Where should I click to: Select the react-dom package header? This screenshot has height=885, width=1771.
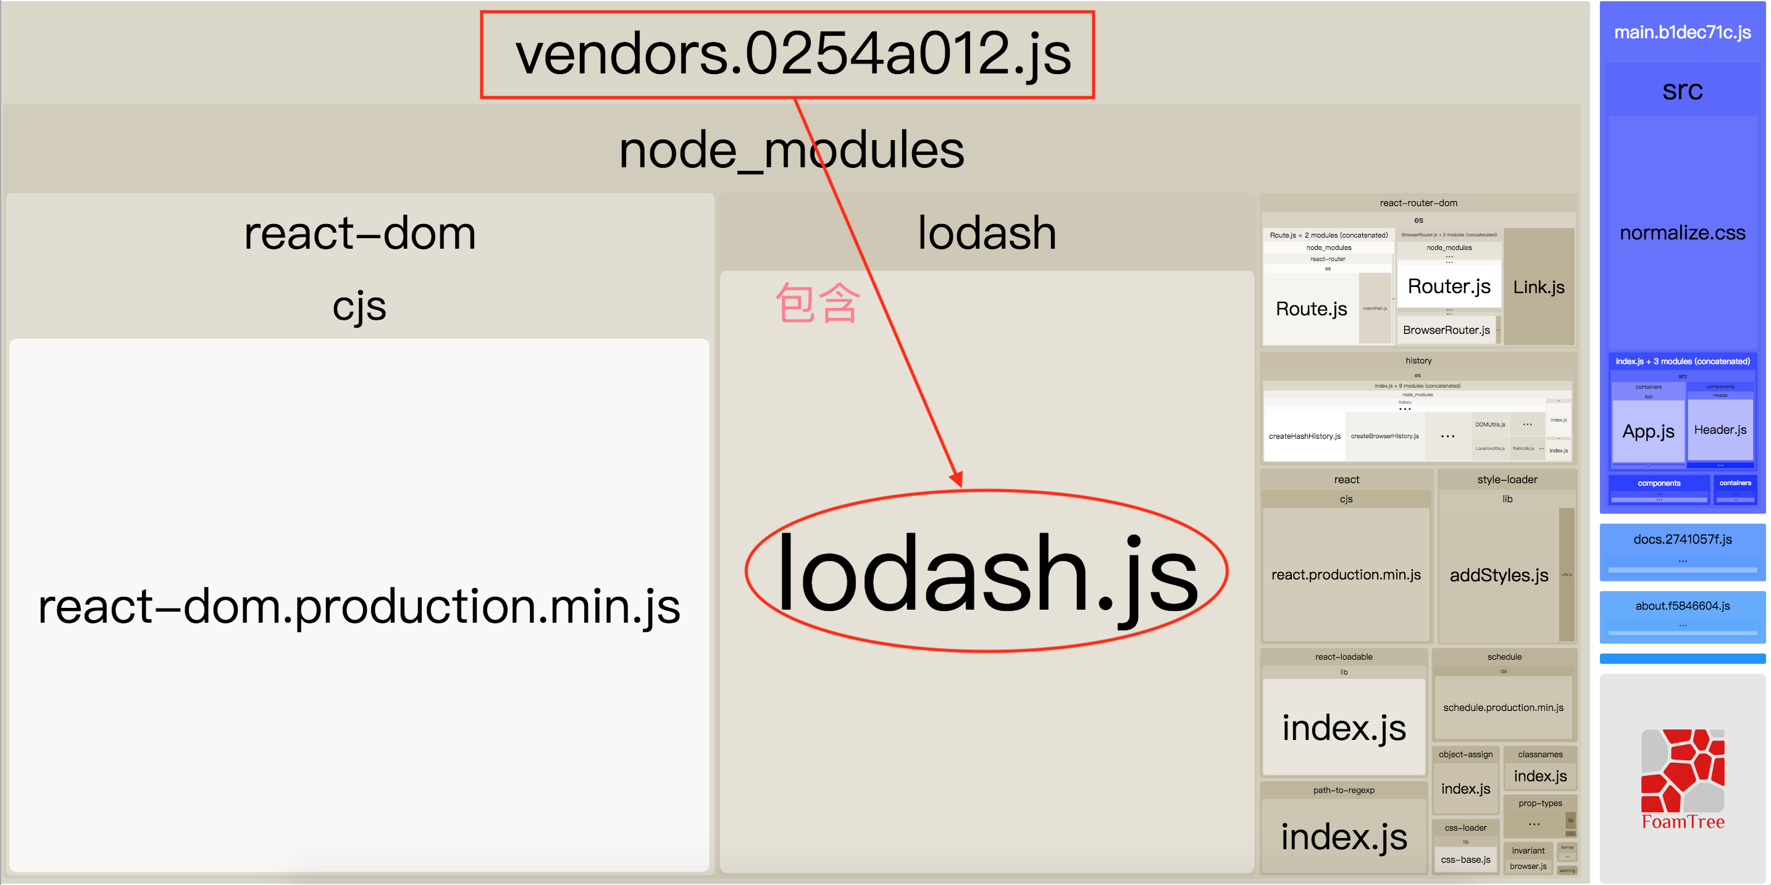[x=359, y=233]
